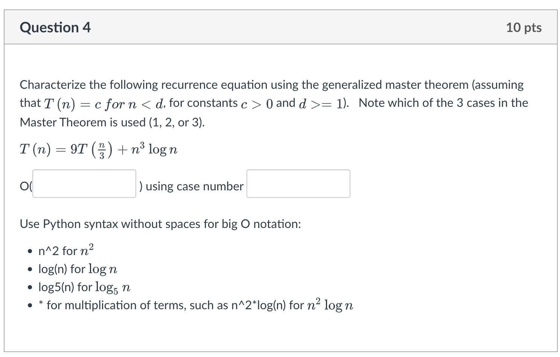Viewport: 560px width, 357px height.
Task: Click the big O notation answer field
Action: tap(84, 184)
